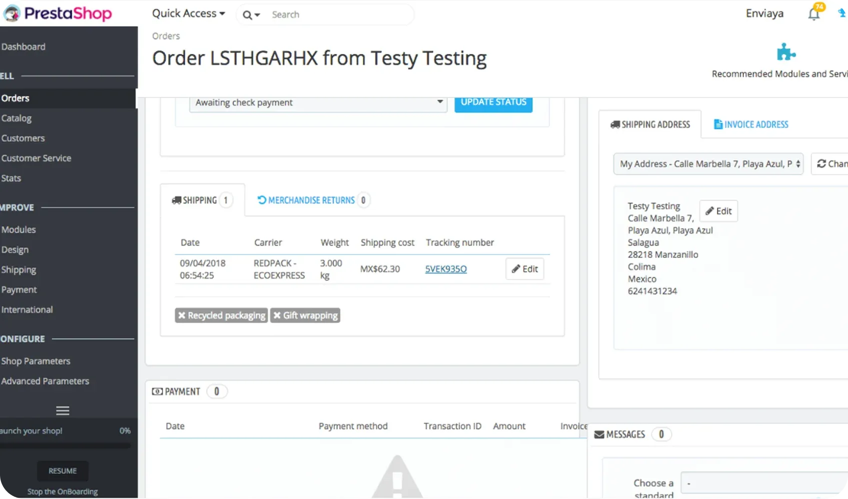The image size is (848, 499).
Task: Open tracking number 5VEK935O link
Action: pyautogui.click(x=446, y=269)
